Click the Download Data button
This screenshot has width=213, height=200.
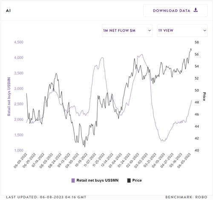click(x=176, y=11)
